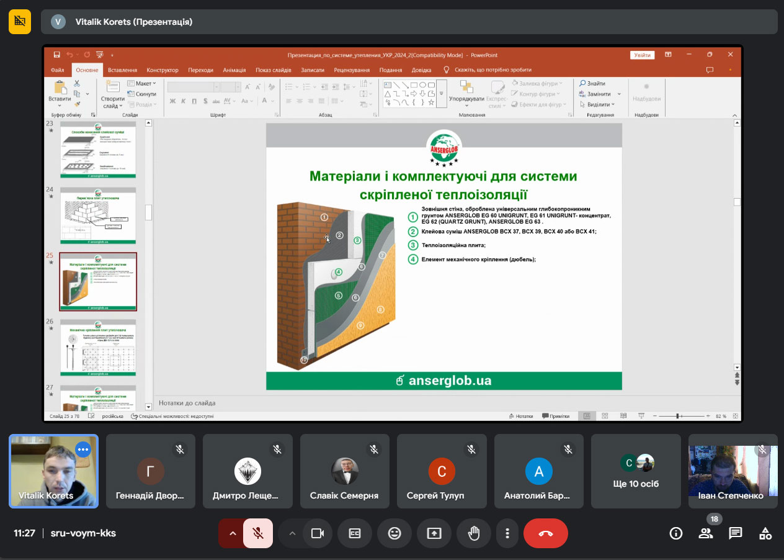Screen dimensions: 784x560
Task: Raise hand in the meeting
Action: 474,533
